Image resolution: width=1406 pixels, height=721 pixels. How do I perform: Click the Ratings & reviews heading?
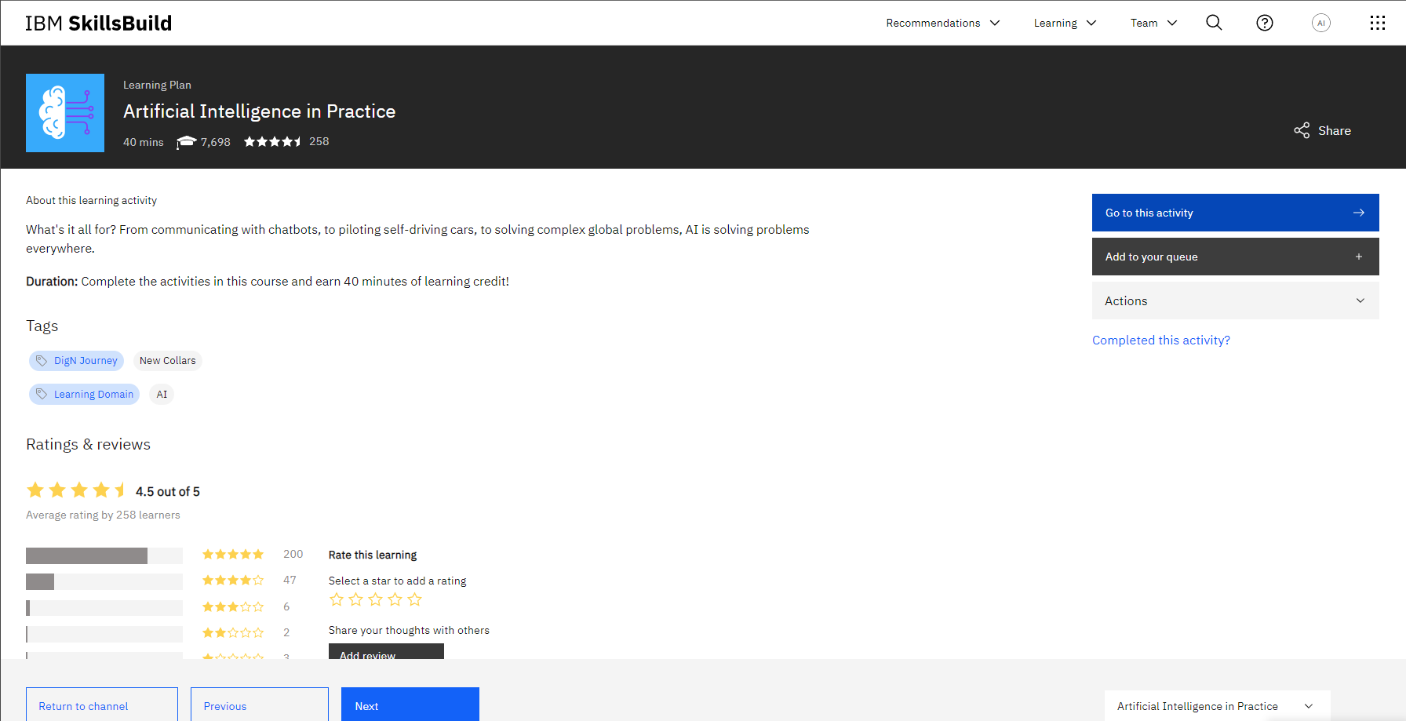click(x=88, y=444)
